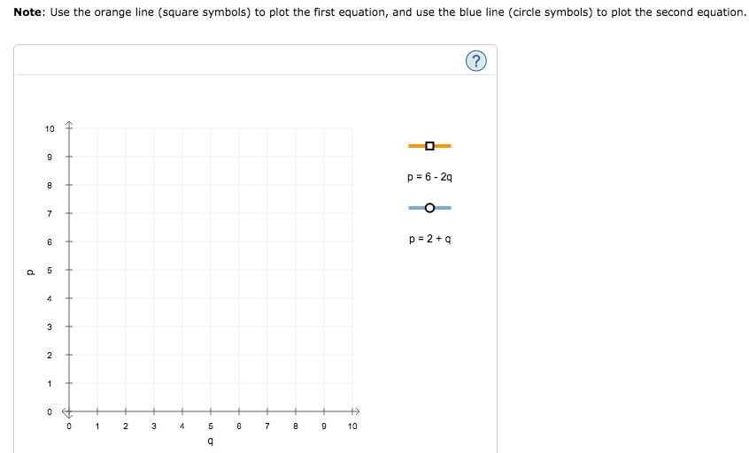Click graph point q=0, p=2 on vertical axis

pyautogui.click(x=69, y=355)
